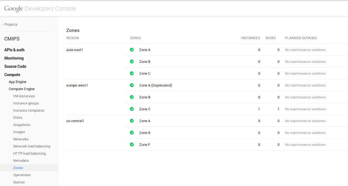The height and width of the screenshot is (186, 348).
Task: Collapse Compute Engine submenu
Action: [x=22, y=89]
